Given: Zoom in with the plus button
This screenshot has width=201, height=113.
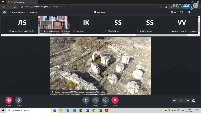Looking at the screenshot, I should click(188, 101).
